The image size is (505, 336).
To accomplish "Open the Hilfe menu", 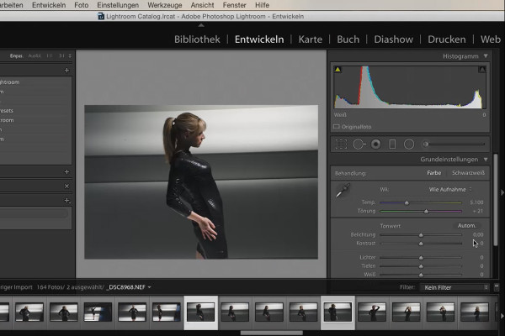I will point(262,5).
